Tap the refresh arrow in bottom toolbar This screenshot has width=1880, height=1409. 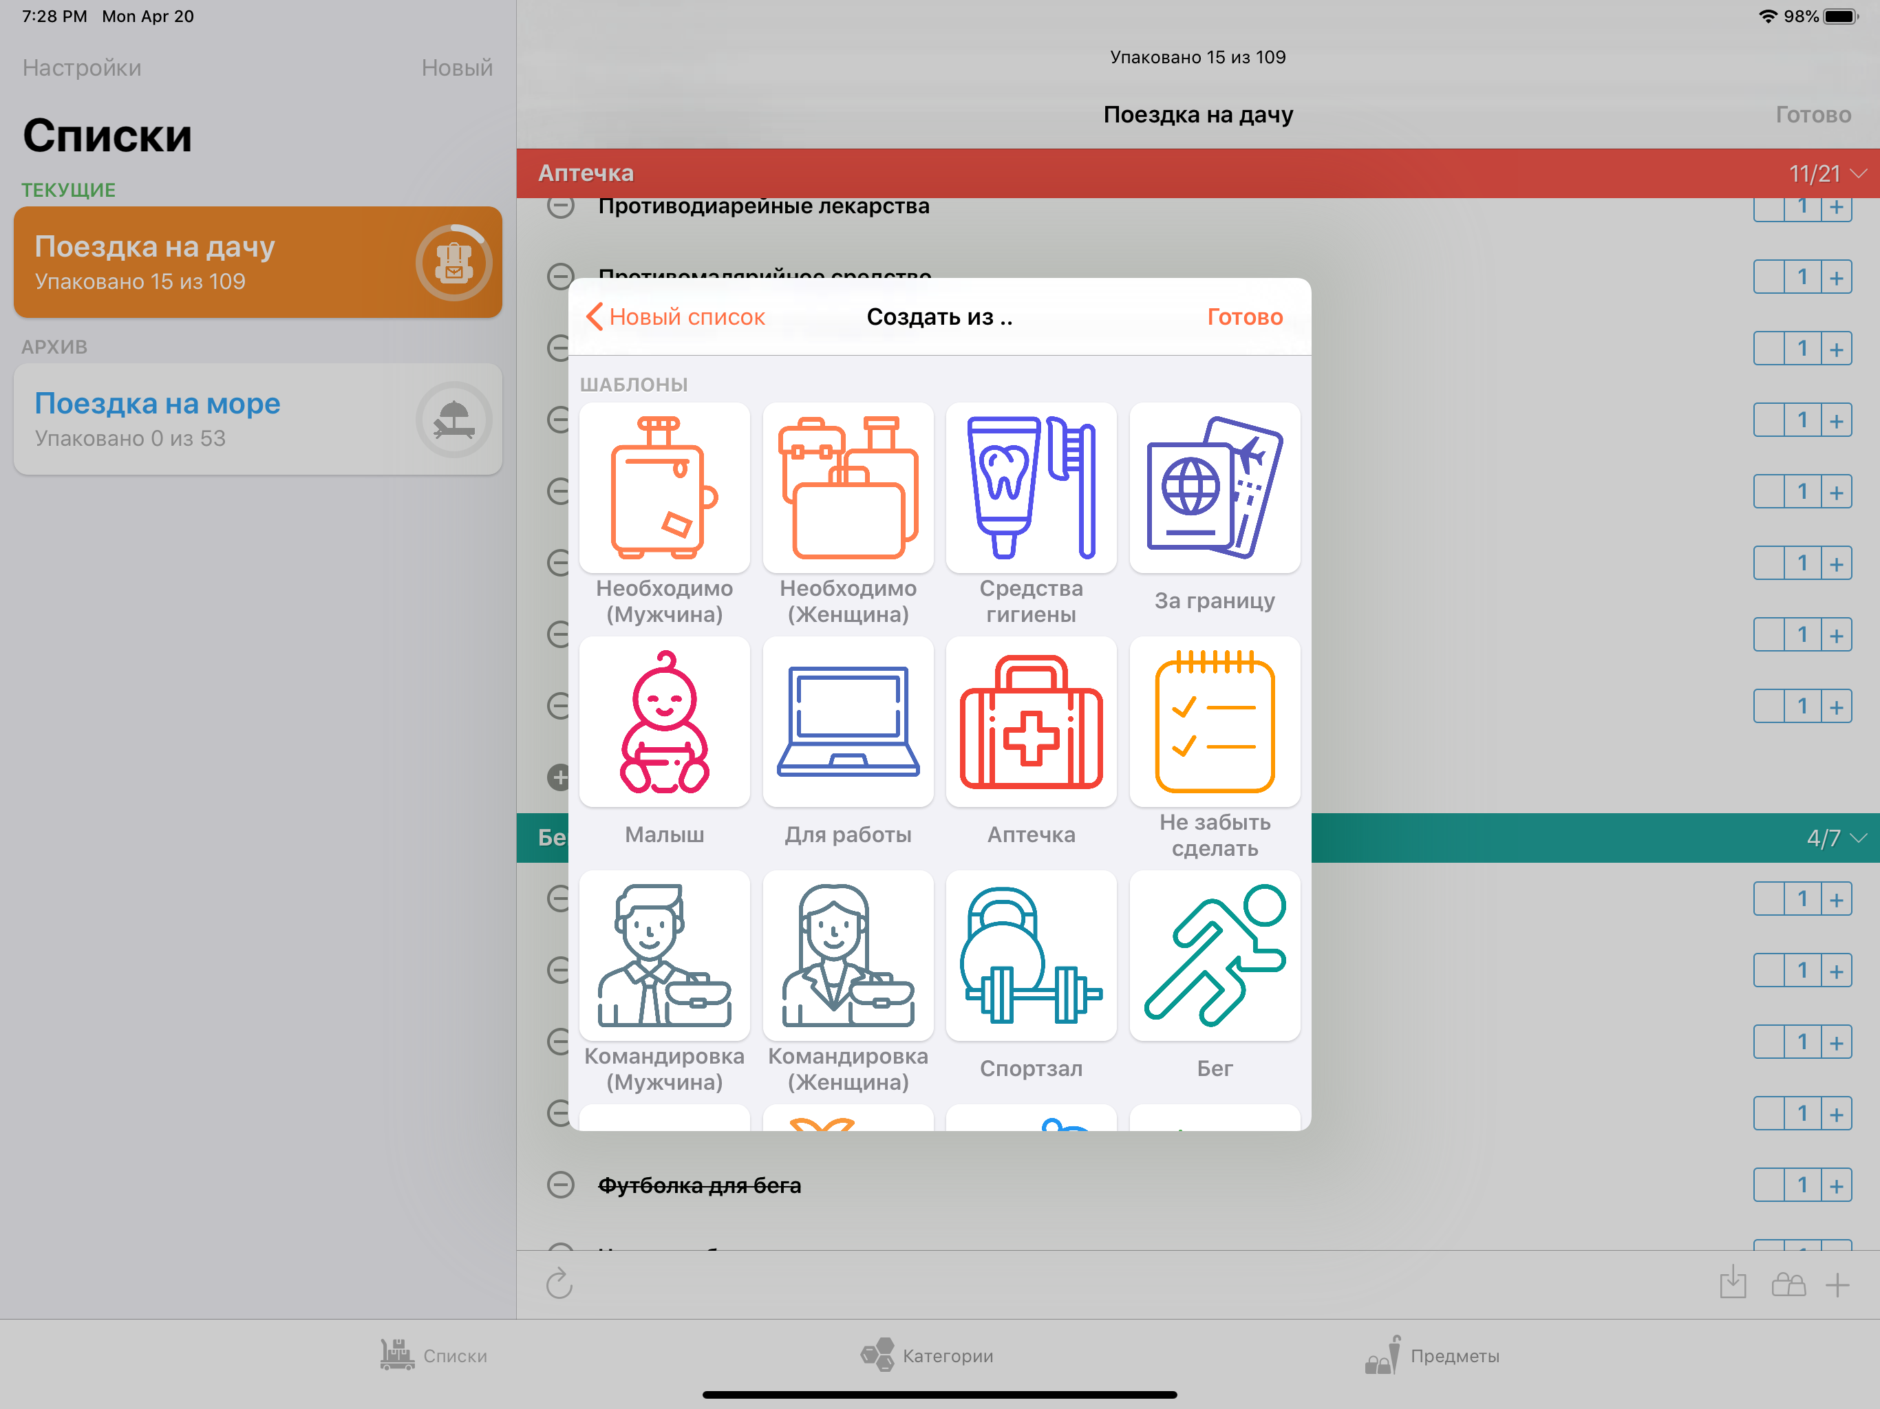point(559,1284)
